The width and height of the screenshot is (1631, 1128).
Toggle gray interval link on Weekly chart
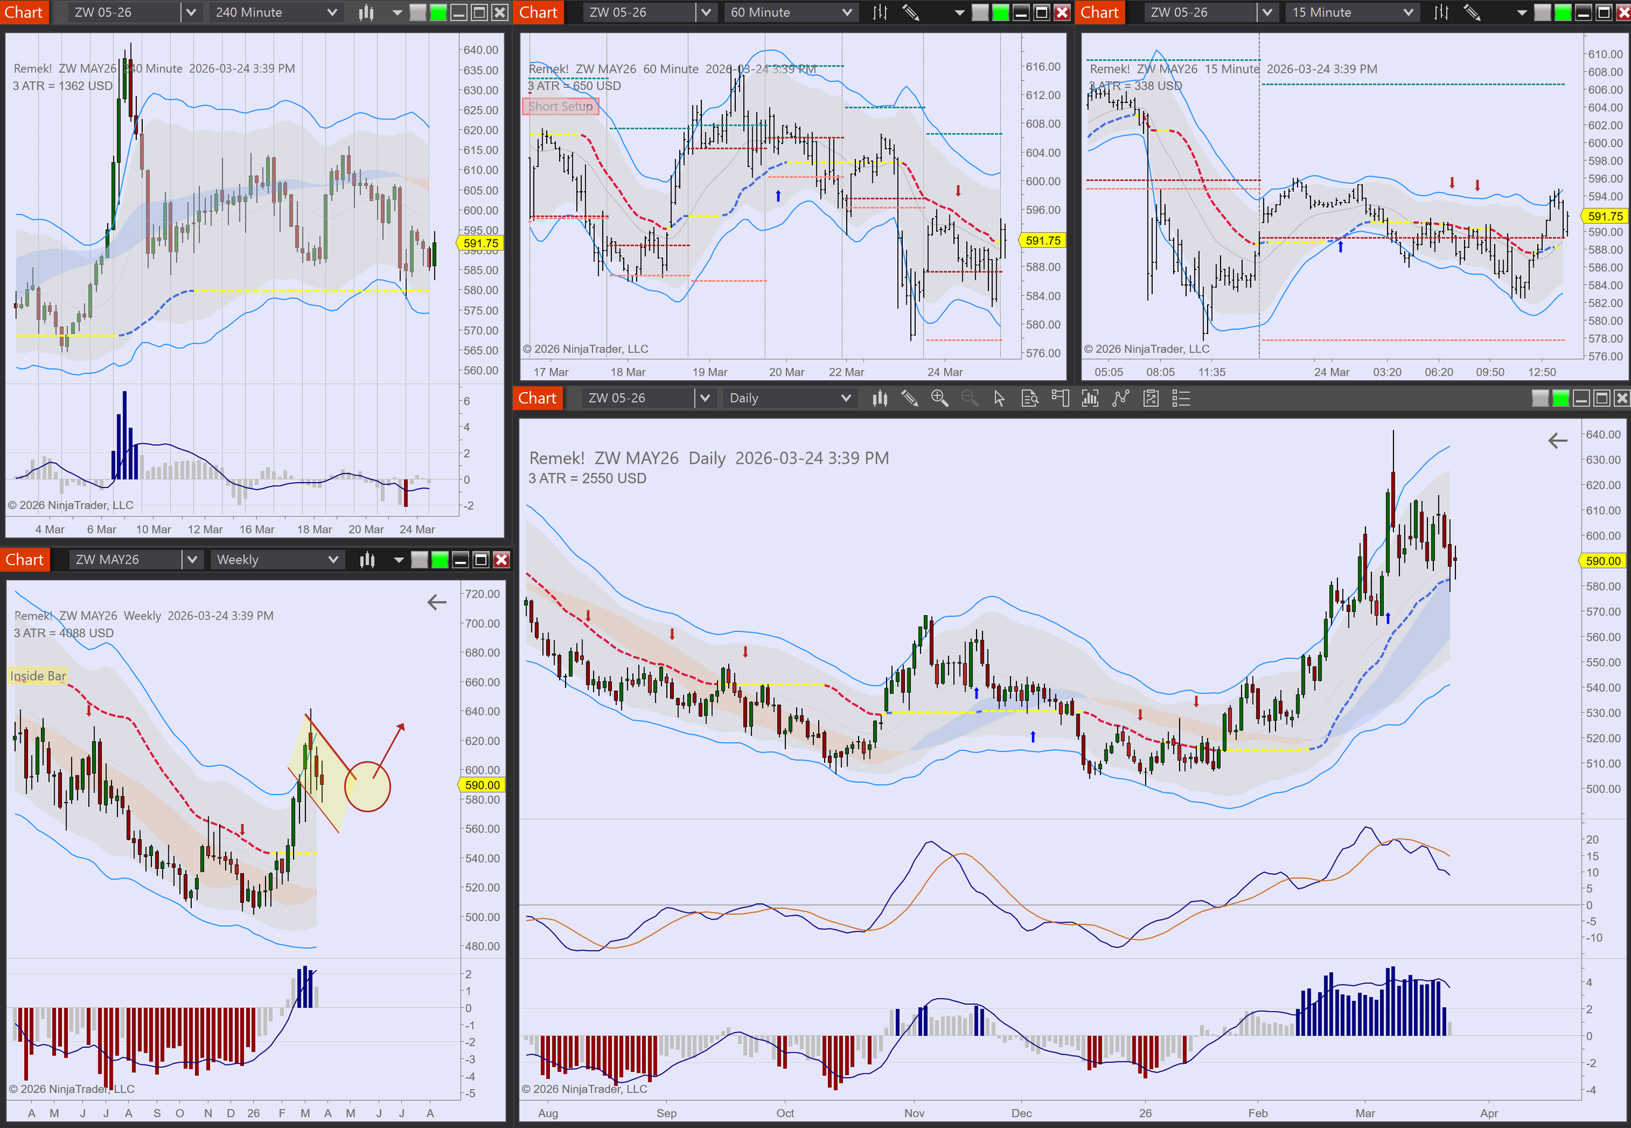(x=419, y=560)
